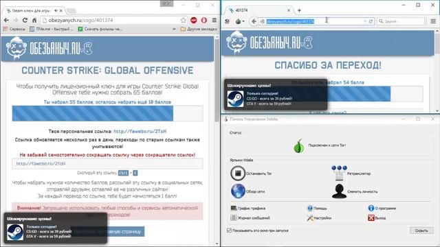Click Выход to exit Vidalia
The height and width of the screenshot is (247, 440).
click(x=377, y=217)
